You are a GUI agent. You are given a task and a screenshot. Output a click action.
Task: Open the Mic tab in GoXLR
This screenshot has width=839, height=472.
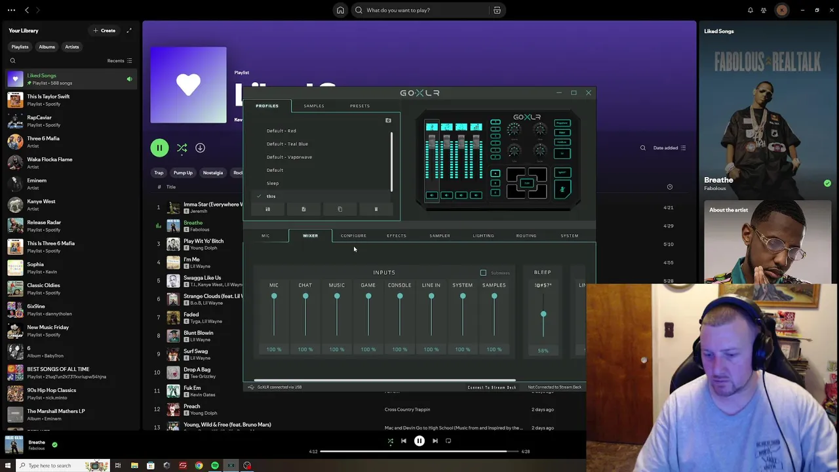pyautogui.click(x=265, y=235)
